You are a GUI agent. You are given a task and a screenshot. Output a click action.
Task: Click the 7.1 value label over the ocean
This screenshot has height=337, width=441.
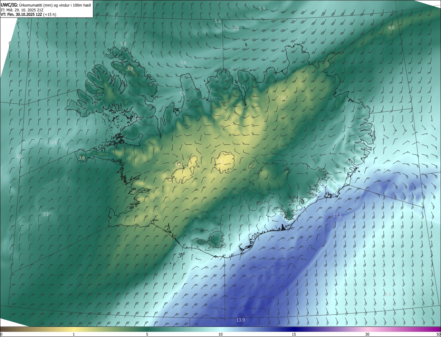[46, 214]
